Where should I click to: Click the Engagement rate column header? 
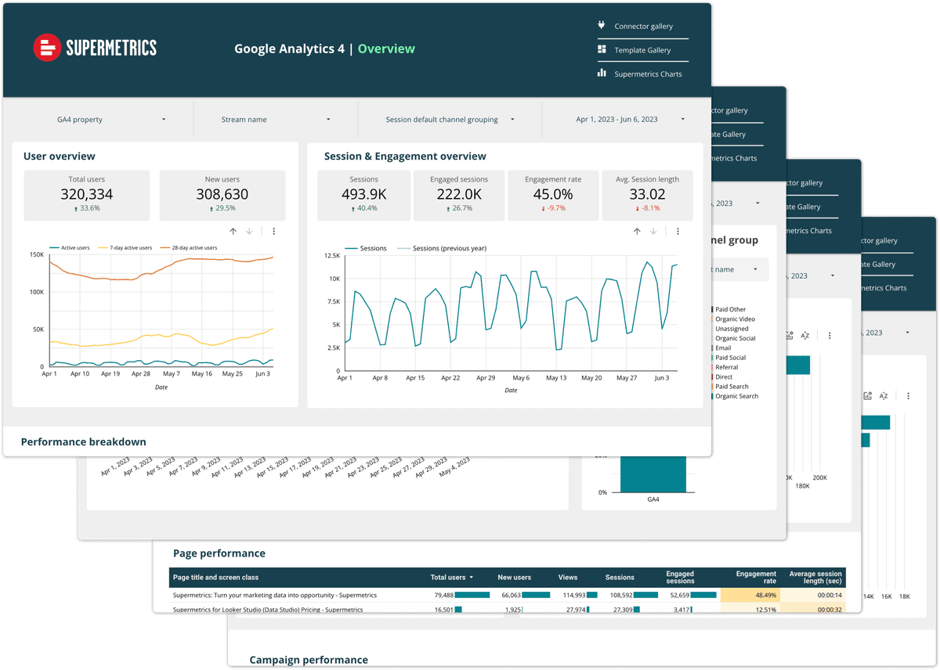coord(756,578)
